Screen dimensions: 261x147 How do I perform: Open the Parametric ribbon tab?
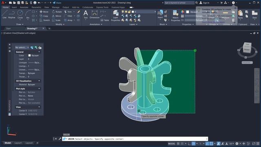point(36,7)
